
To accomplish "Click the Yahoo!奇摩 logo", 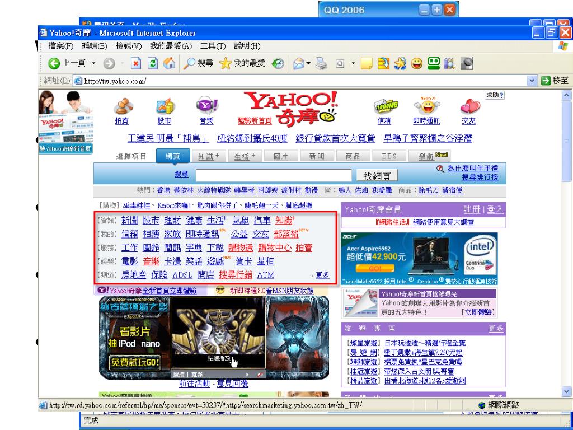I will 291,108.
